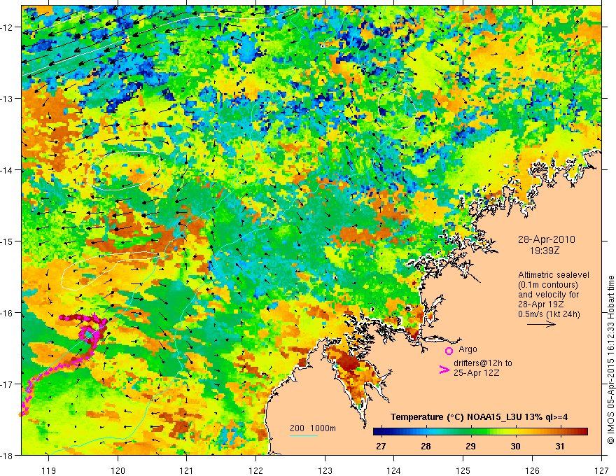616x476 pixels.
Task: Click the magenta drifter arrowhead legend symbol
Action: coord(444,370)
